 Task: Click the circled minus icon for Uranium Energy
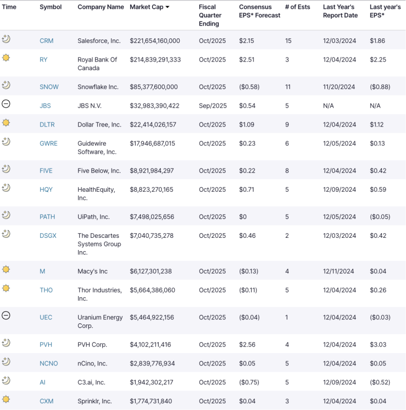pos(6,316)
